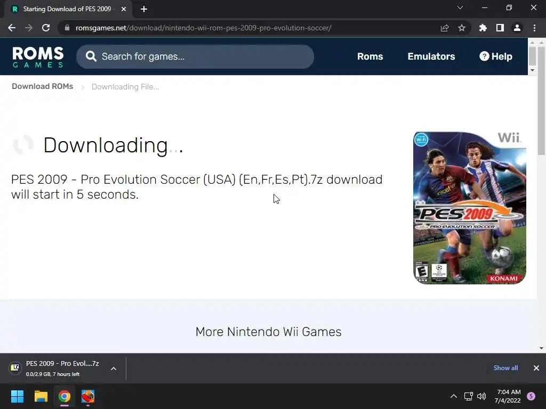
Task: Open the Help link
Action: pyautogui.click(x=496, y=56)
